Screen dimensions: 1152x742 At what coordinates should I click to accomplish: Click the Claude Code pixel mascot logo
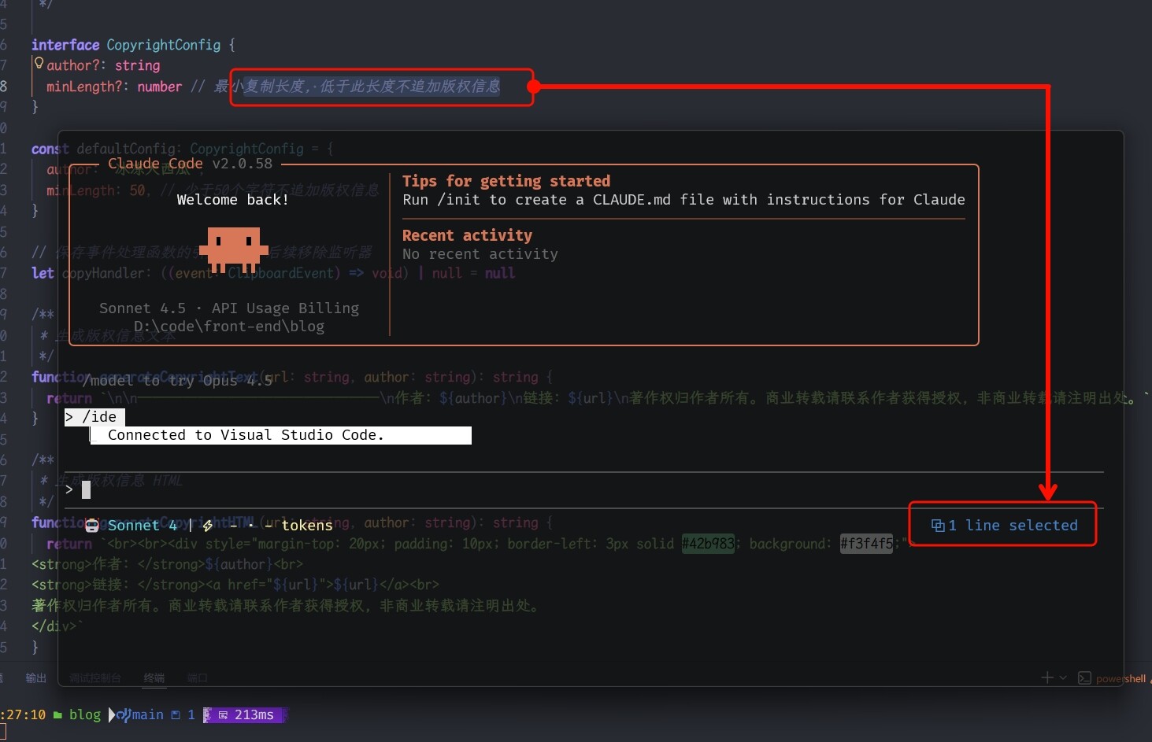pyautogui.click(x=234, y=250)
